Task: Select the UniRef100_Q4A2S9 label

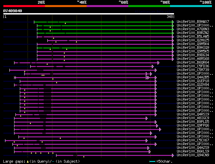Action: click(x=193, y=147)
